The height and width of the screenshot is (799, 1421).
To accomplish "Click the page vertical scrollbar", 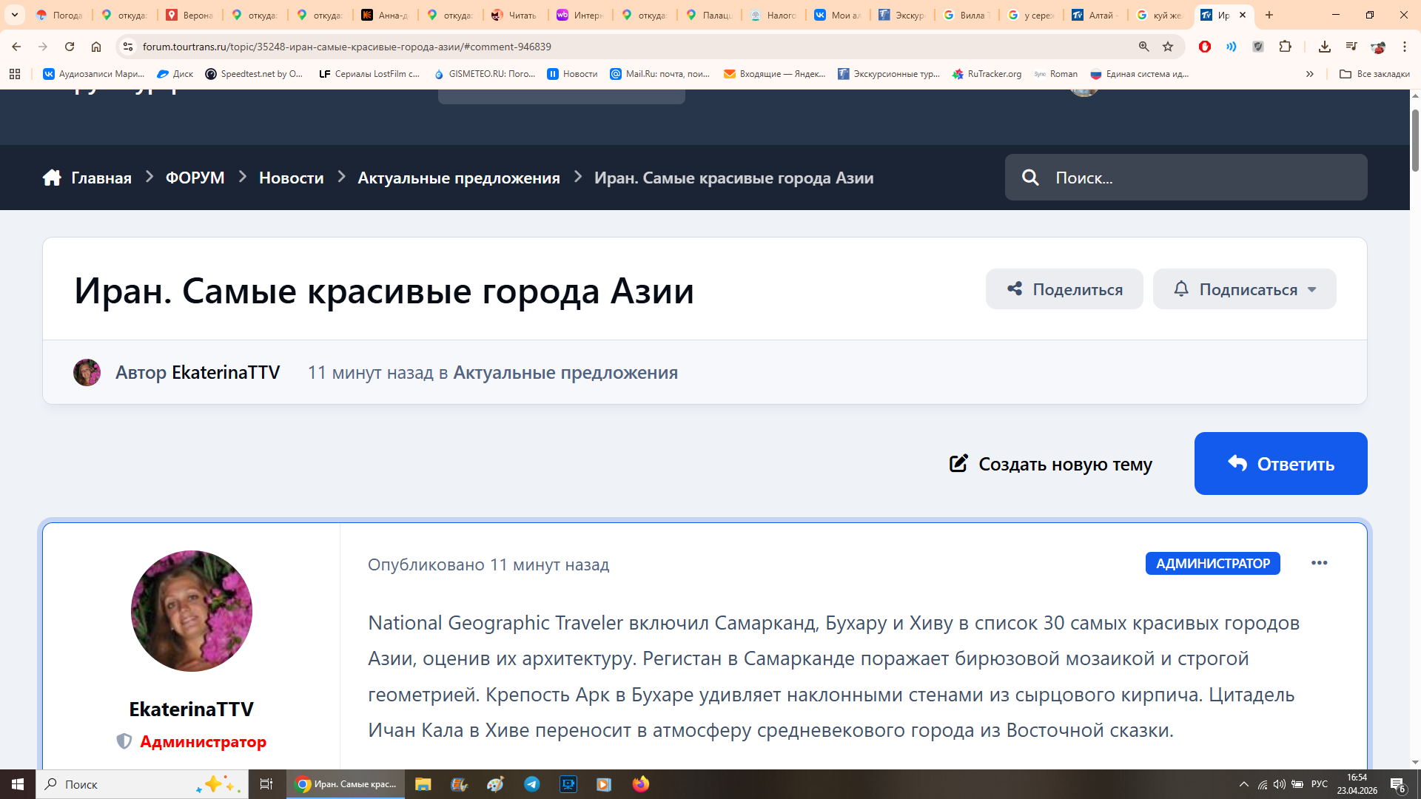I will [1415, 141].
